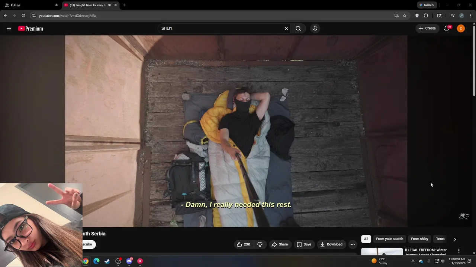Select the Tents chip

pyautogui.click(x=440, y=239)
